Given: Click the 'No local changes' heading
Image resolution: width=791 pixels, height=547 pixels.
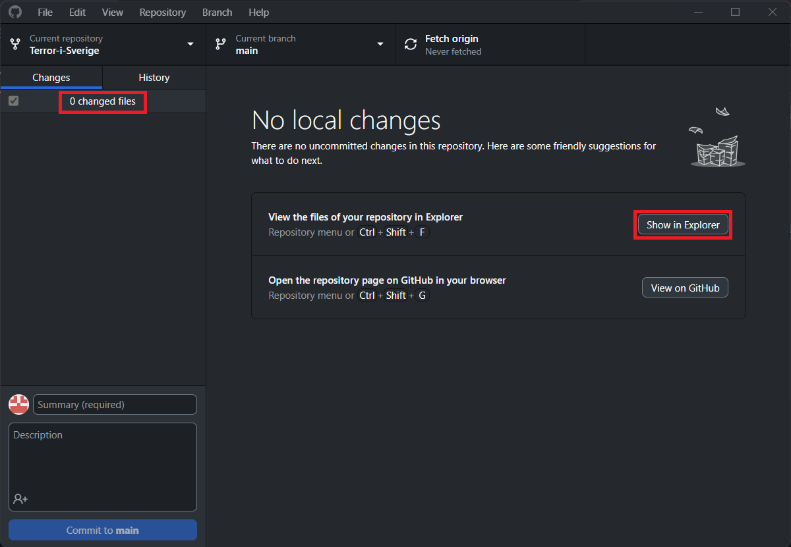Looking at the screenshot, I should click(346, 120).
